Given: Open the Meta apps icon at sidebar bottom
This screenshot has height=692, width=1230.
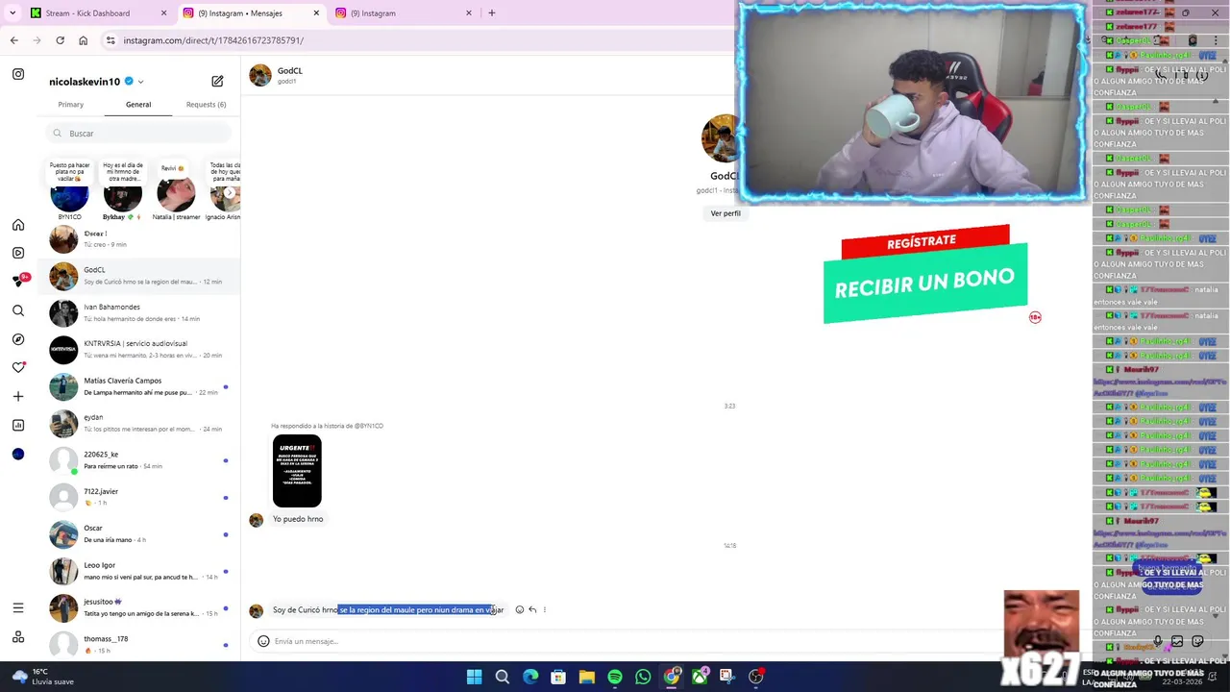Looking at the screenshot, I should pos(18,636).
